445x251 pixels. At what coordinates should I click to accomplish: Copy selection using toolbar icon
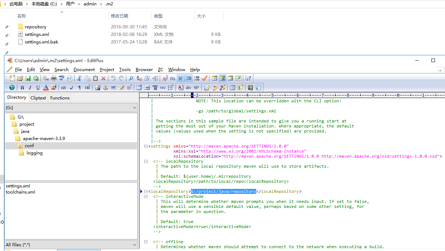(x=88, y=78)
